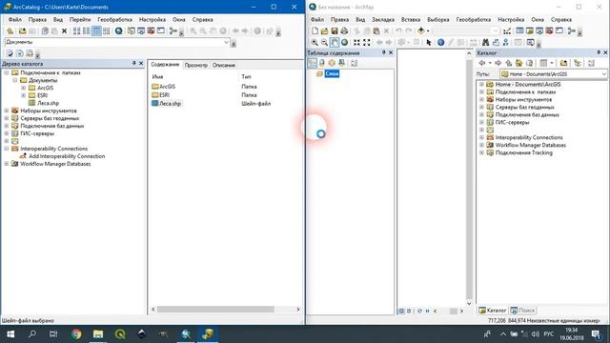Select the Zoom Out tool in ArcMap
The width and height of the screenshot is (610, 343).
324,42
